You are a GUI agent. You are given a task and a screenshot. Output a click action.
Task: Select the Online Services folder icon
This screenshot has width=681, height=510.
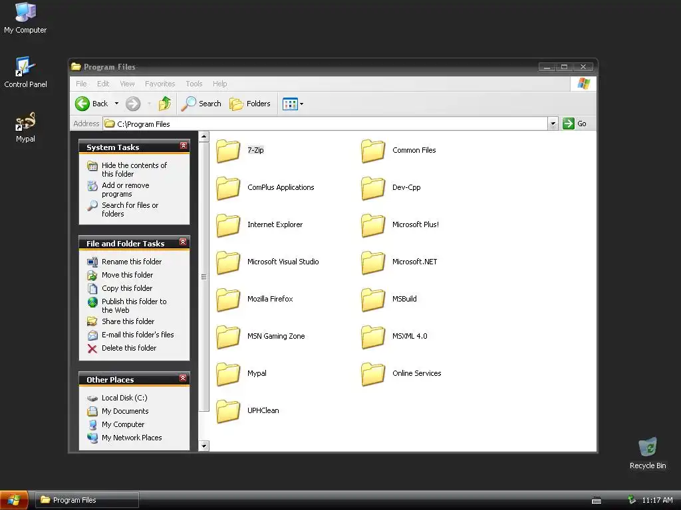click(x=373, y=375)
